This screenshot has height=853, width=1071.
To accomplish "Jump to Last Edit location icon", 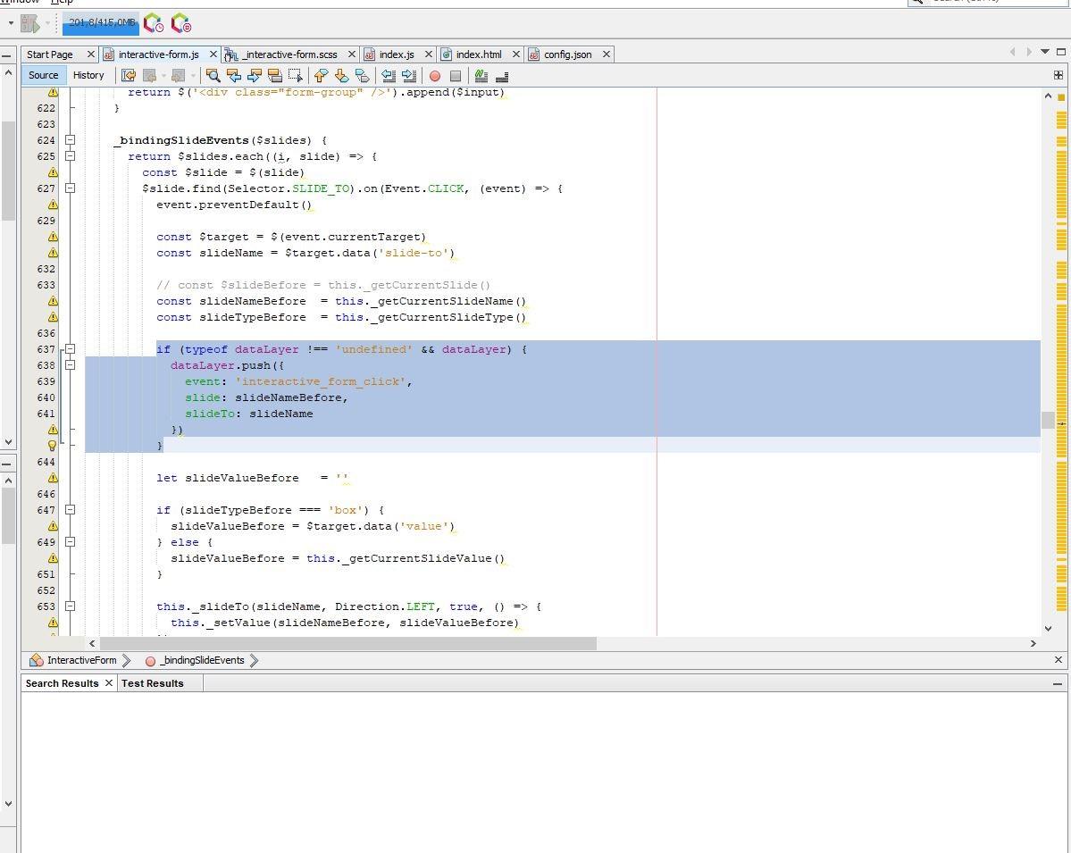I will [129, 76].
